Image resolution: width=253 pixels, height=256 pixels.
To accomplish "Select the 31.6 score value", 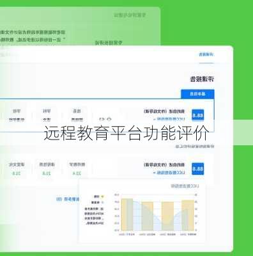I will pos(17,173).
